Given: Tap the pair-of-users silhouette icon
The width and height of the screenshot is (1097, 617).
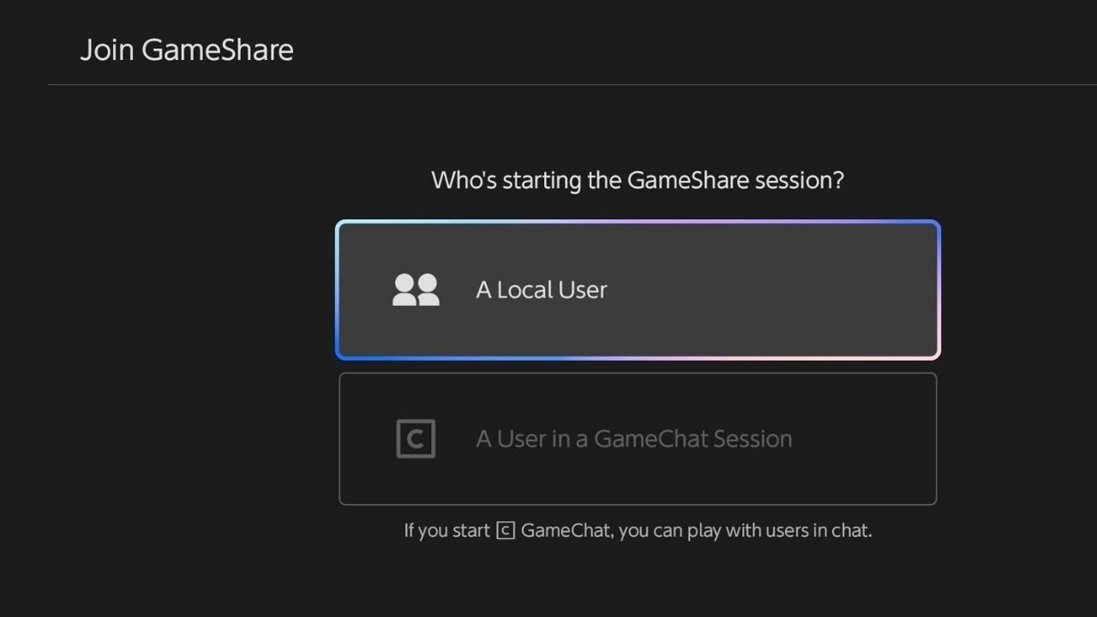Looking at the screenshot, I should [416, 290].
